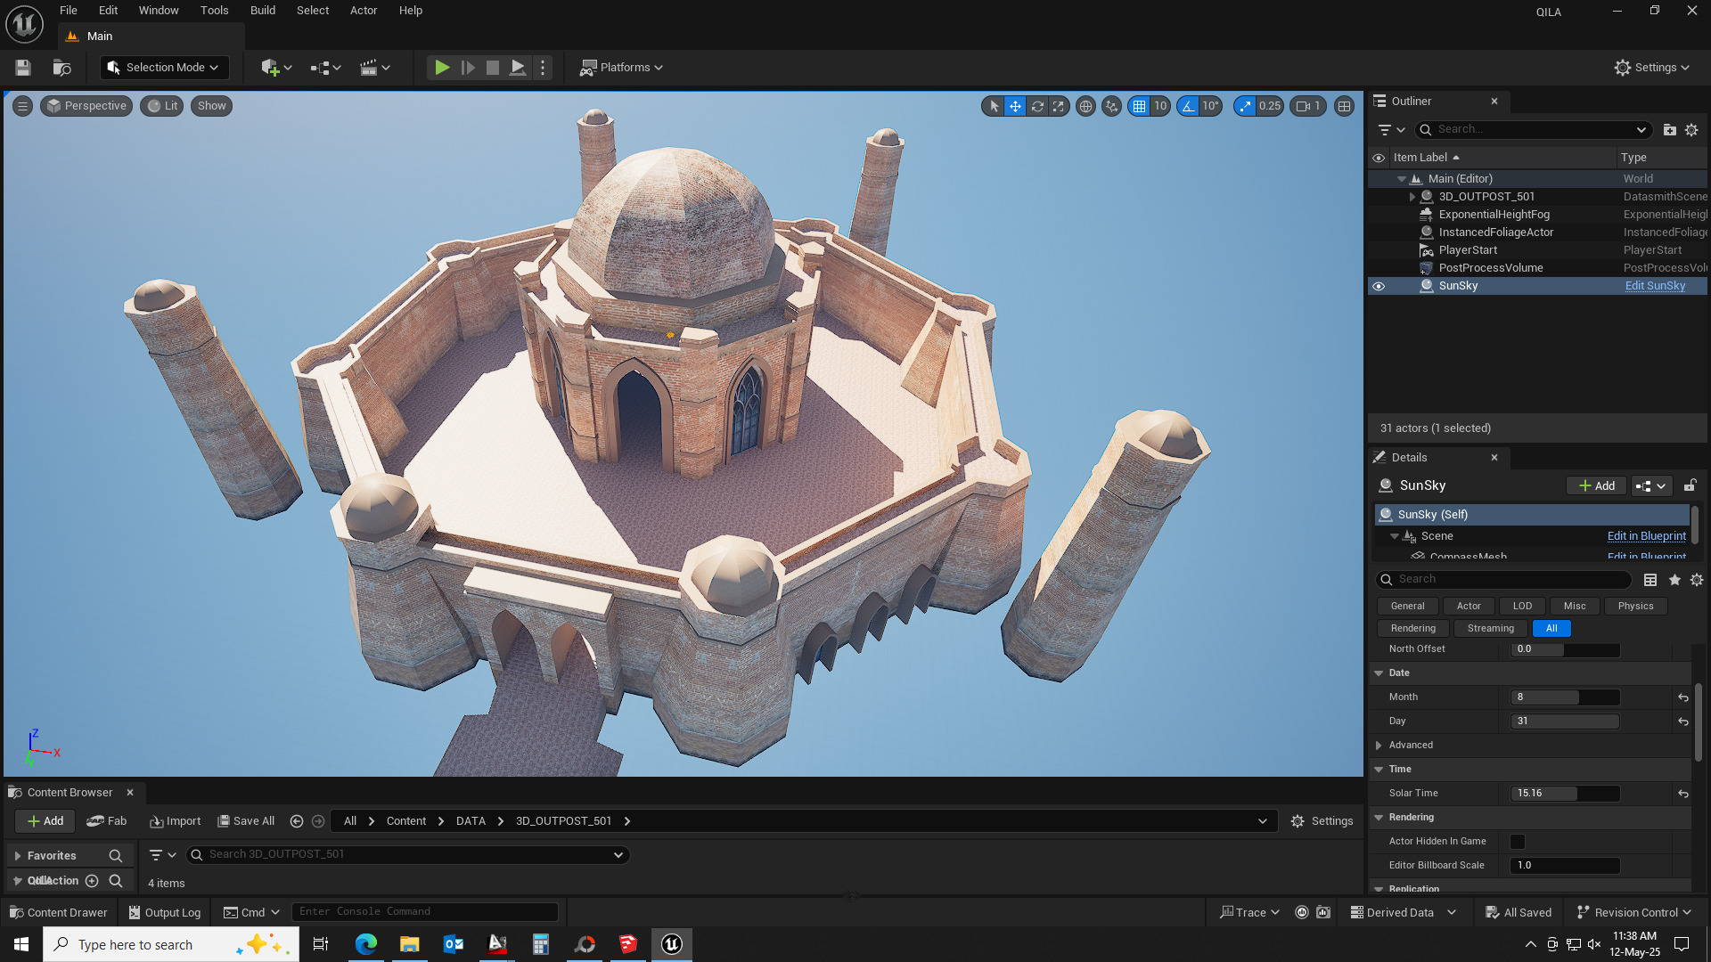Viewport: 1711px width, 962px height.
Task: Open the Fab marketplace button
Action: [107, 821]
